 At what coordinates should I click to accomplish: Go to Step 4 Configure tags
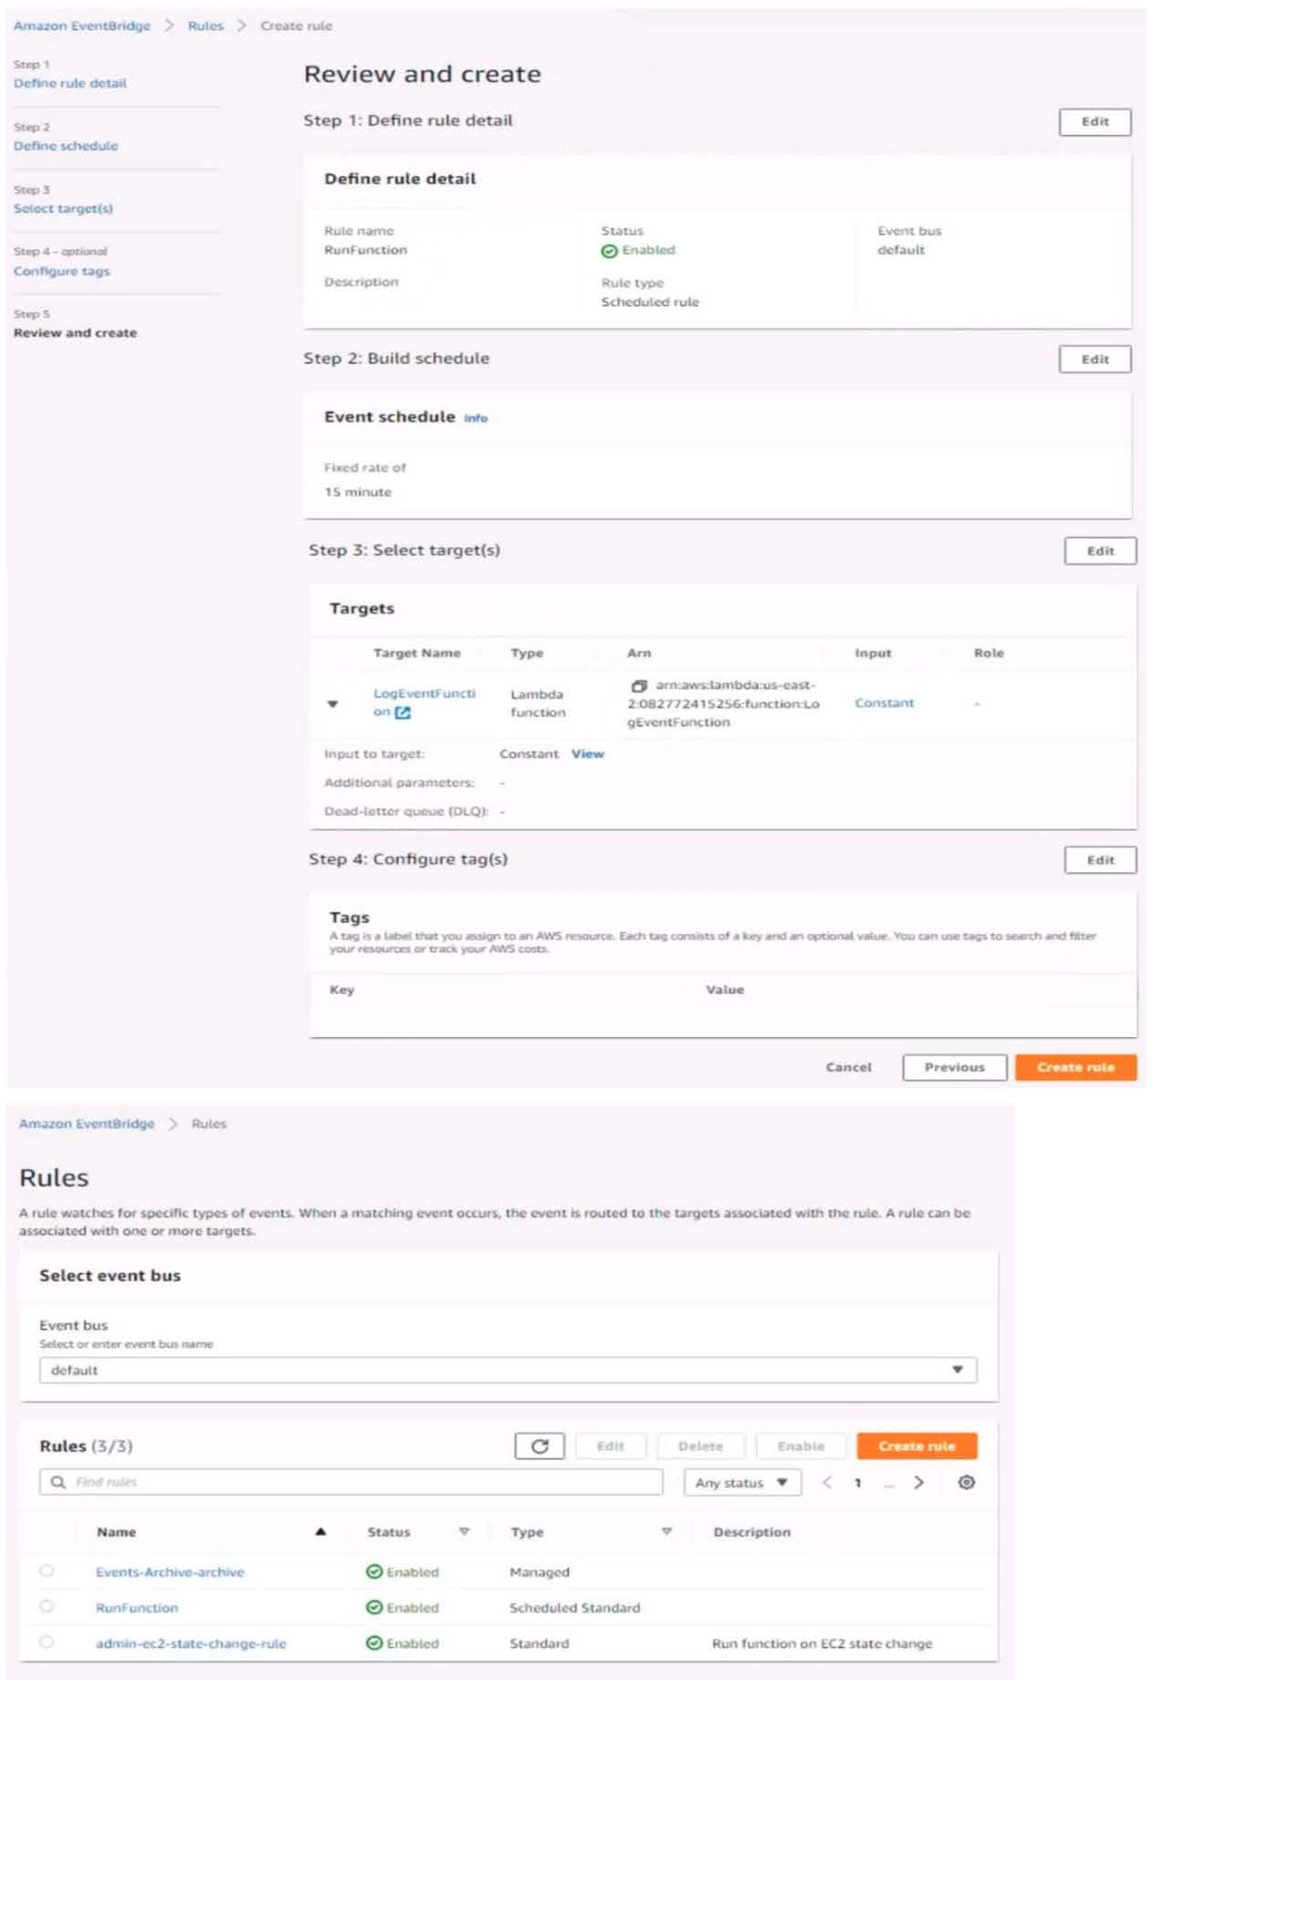[61, 271]
